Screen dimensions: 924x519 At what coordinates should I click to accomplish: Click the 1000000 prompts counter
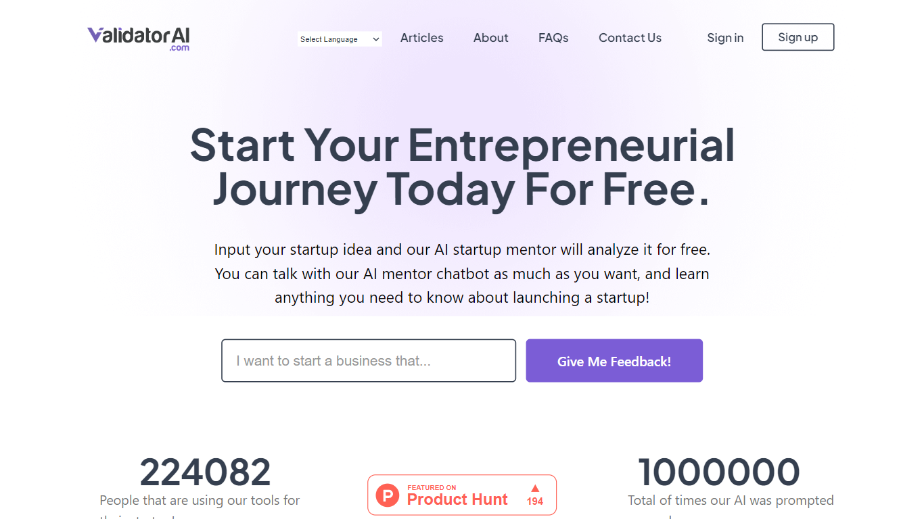pos(718,472)
